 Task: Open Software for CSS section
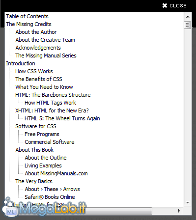(36, 126)
